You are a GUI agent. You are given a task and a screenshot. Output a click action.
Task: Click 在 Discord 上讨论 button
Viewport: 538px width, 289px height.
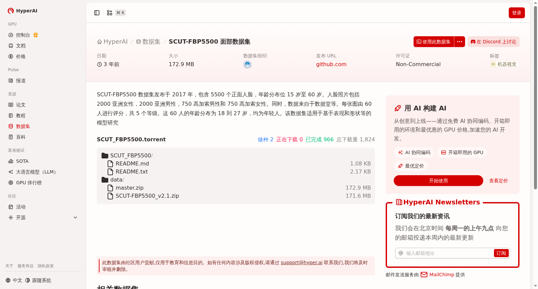click(x=494, y=42)
